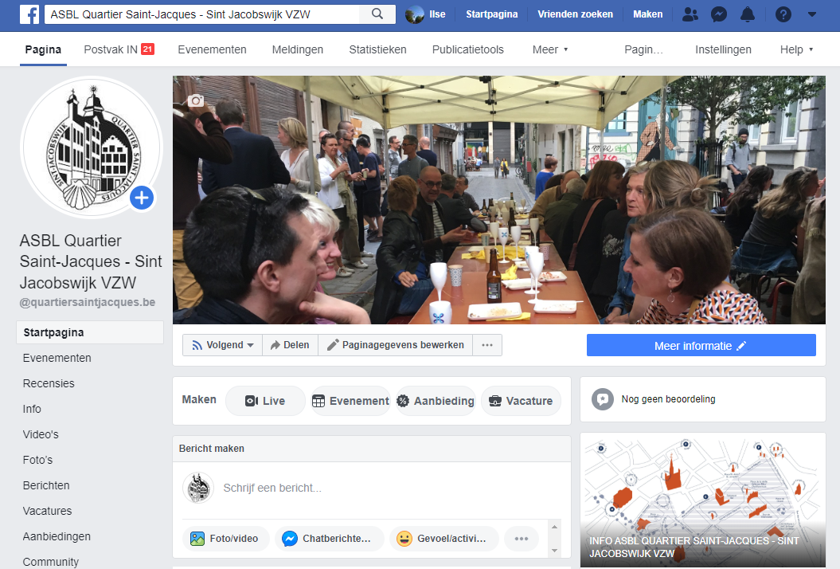Open the Statistieken tab
This screenshot has height=569, width=840.
point(377,49)
